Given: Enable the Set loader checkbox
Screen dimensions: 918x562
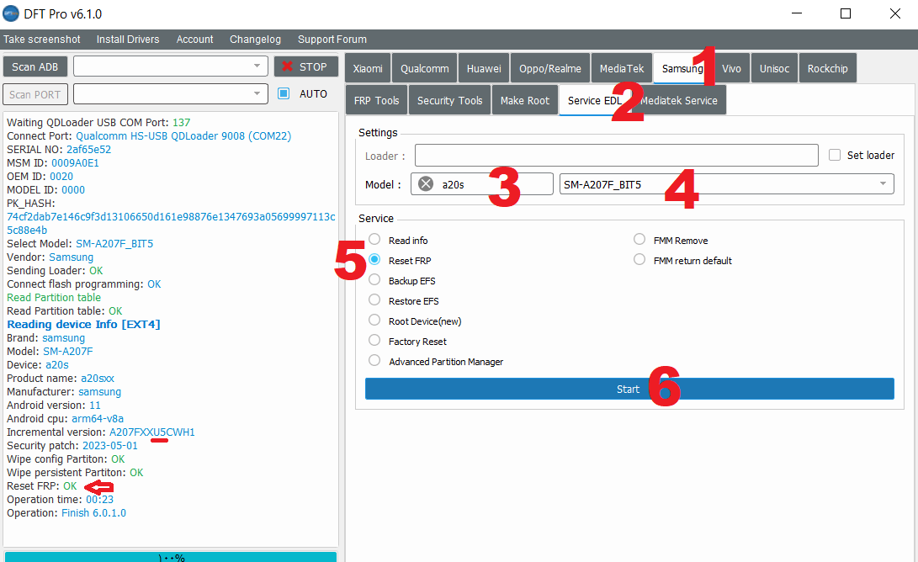Looking at the screenshot, I should coord(835,155).
